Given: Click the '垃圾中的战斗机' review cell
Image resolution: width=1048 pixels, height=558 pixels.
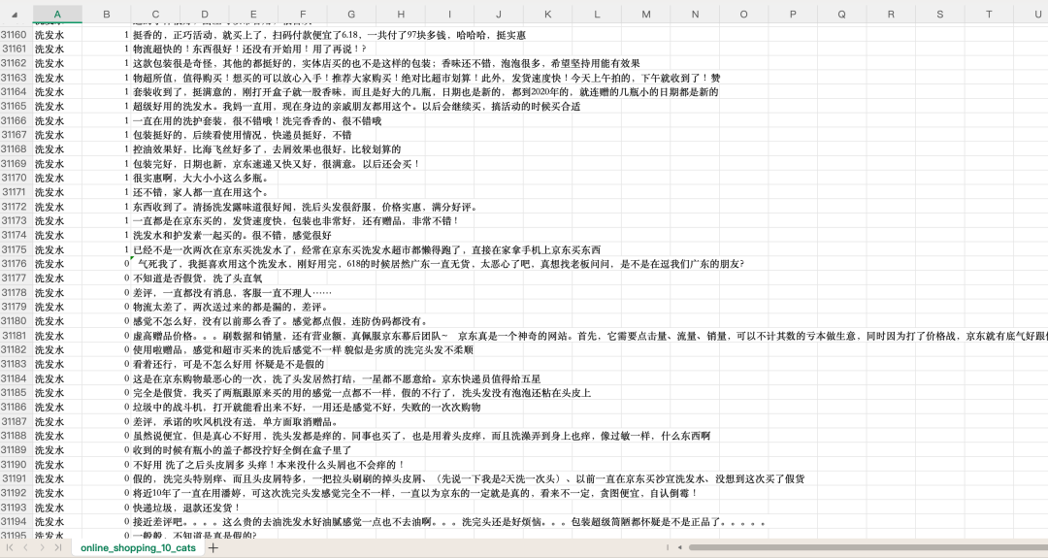Looking at the screenshot, I should point(306,407).
